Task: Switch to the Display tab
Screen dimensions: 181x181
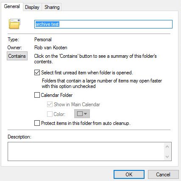Action: 32,7
